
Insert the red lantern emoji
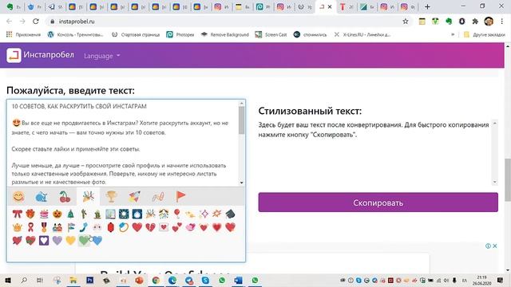(x=110, y=227)
